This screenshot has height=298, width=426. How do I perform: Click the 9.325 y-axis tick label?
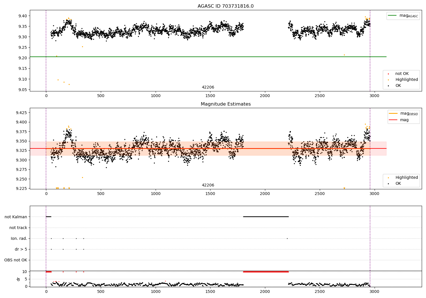(x=21, y=151)
